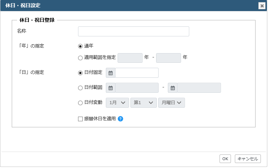The height and width of the screenshot is (168, 268).
Task: Click the キャンセル button
Action: click(248, 159)
